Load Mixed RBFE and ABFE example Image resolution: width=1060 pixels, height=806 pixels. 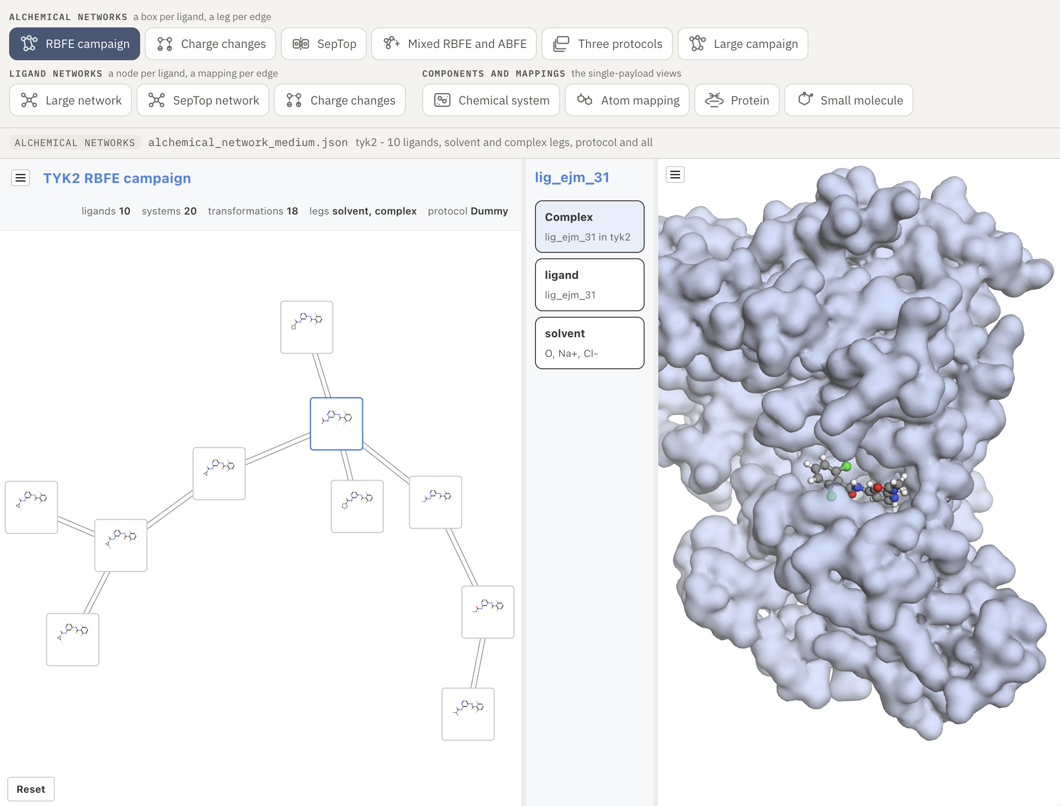pyautogui.click(x=453, y=44)
